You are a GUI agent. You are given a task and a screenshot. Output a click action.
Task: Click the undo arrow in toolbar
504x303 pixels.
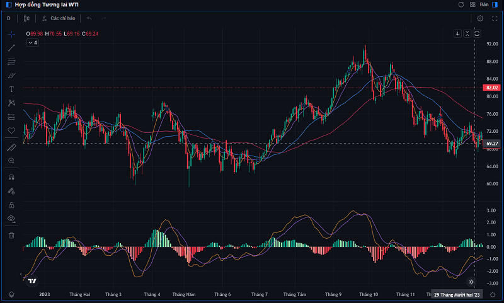(89, 18)
